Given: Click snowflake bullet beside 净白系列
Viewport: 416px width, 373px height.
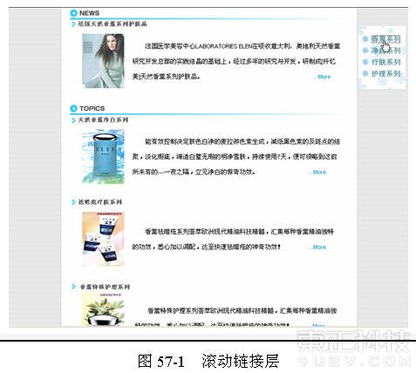Looking at the screenshot, I should click(365, 51).
